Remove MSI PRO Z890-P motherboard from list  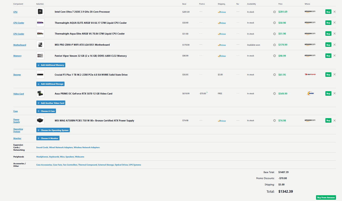coord(334,45)
